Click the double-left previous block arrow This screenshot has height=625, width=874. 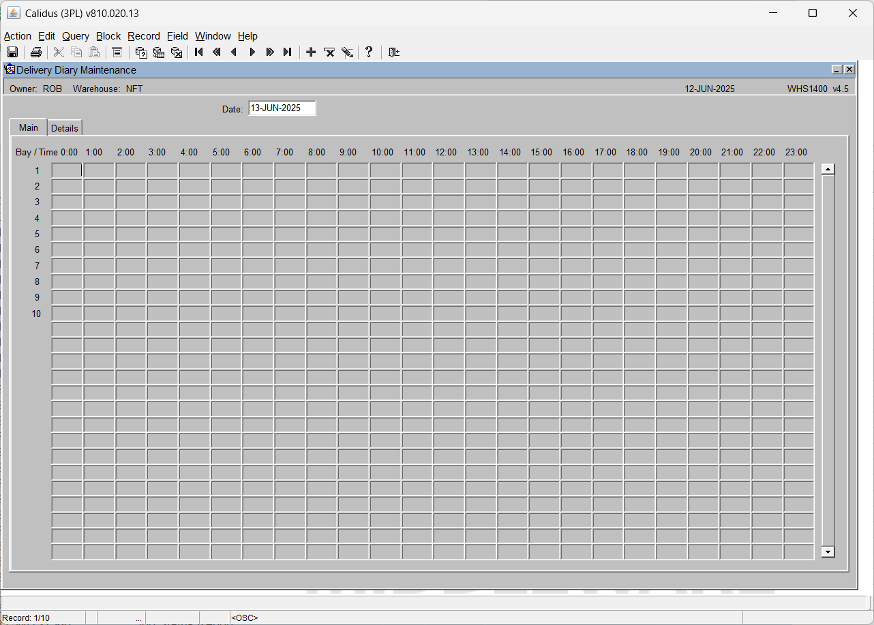[x=217, y=52]
